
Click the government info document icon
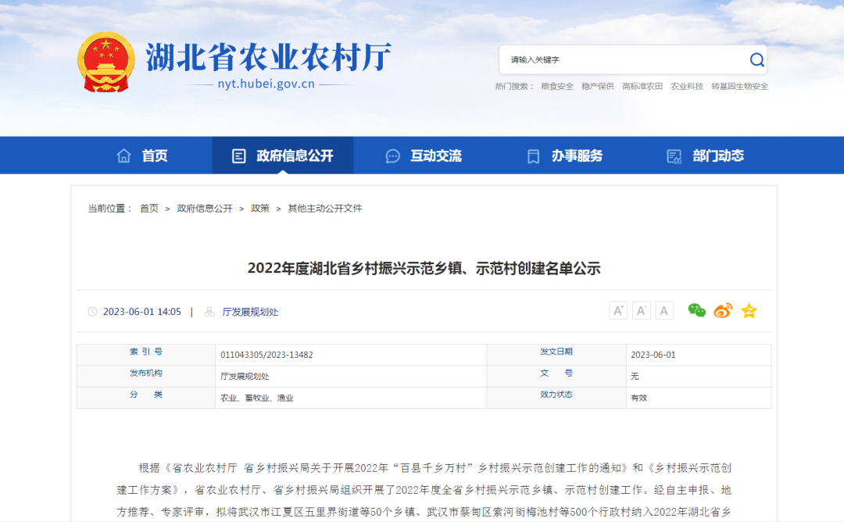click(x=238, y=156)
